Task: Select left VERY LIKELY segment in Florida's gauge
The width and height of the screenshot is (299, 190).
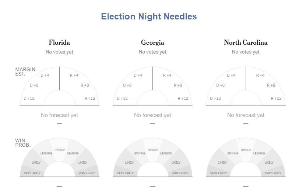Action: pos(32,173)
